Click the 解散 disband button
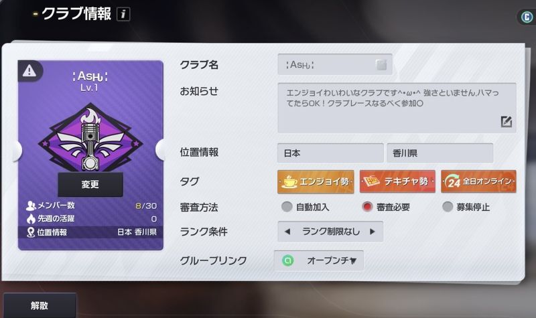 click(40, 305)
